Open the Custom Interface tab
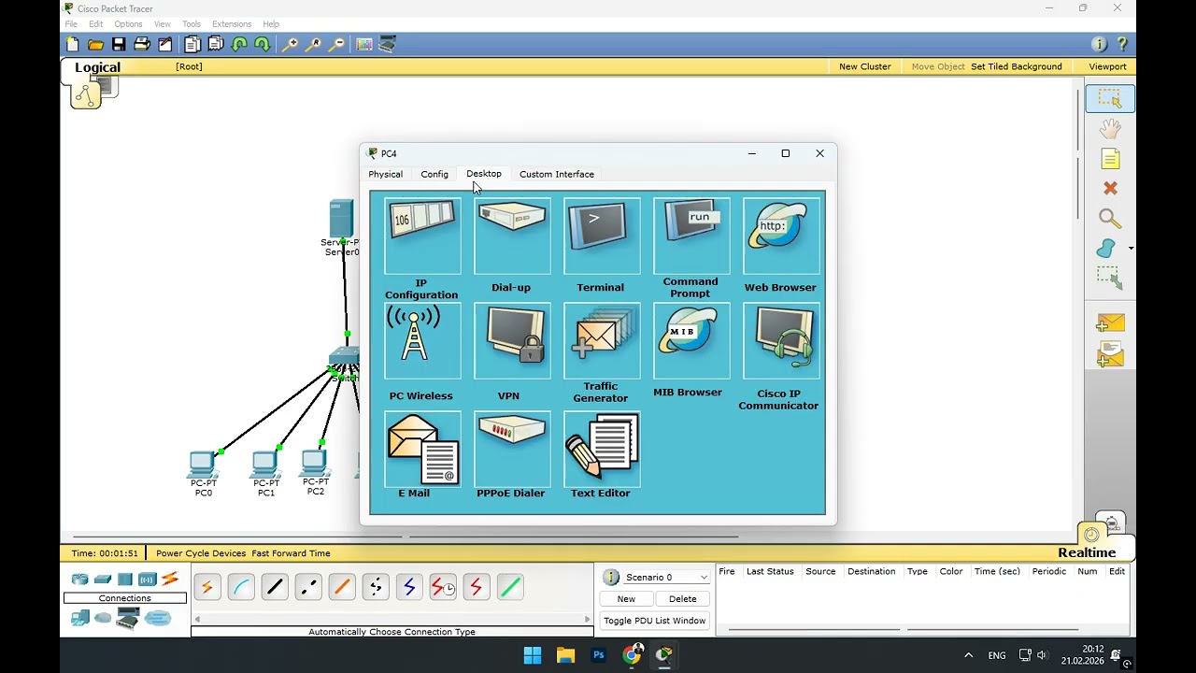 [557, 174]
